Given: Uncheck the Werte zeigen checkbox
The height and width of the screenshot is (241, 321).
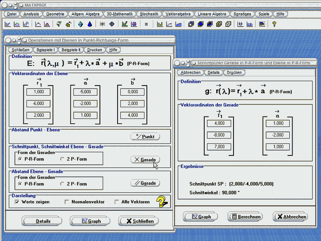Looking at the screenshot, I should pos(17,202).
